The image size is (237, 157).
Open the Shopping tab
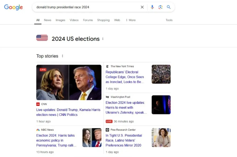103,20
